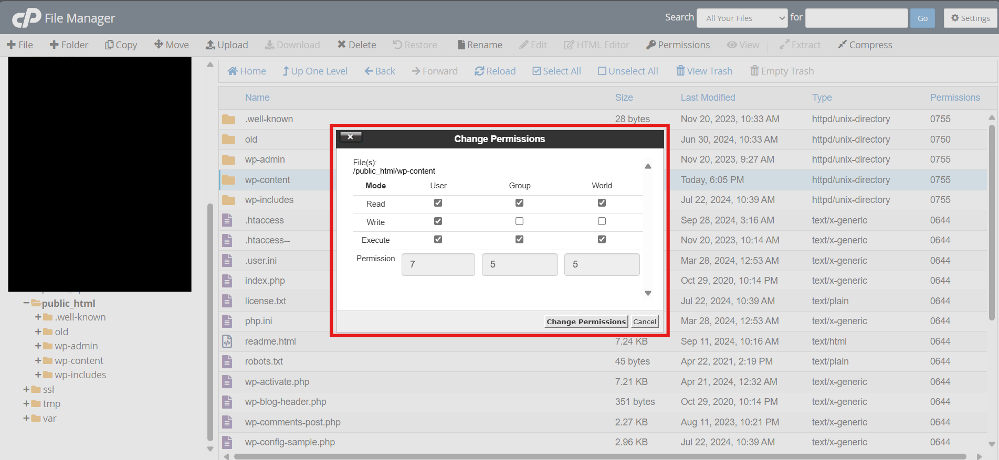Go to Home directory
Screen dimensions: 999x460
[247, 71]
